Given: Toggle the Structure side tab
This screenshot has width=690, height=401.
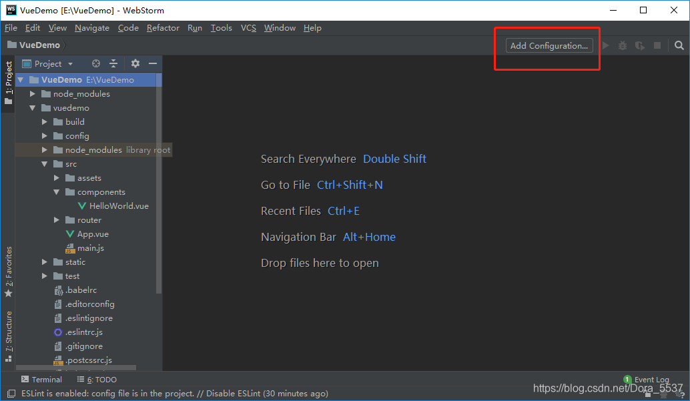Looking at the screenshot, I should point(9,336).
